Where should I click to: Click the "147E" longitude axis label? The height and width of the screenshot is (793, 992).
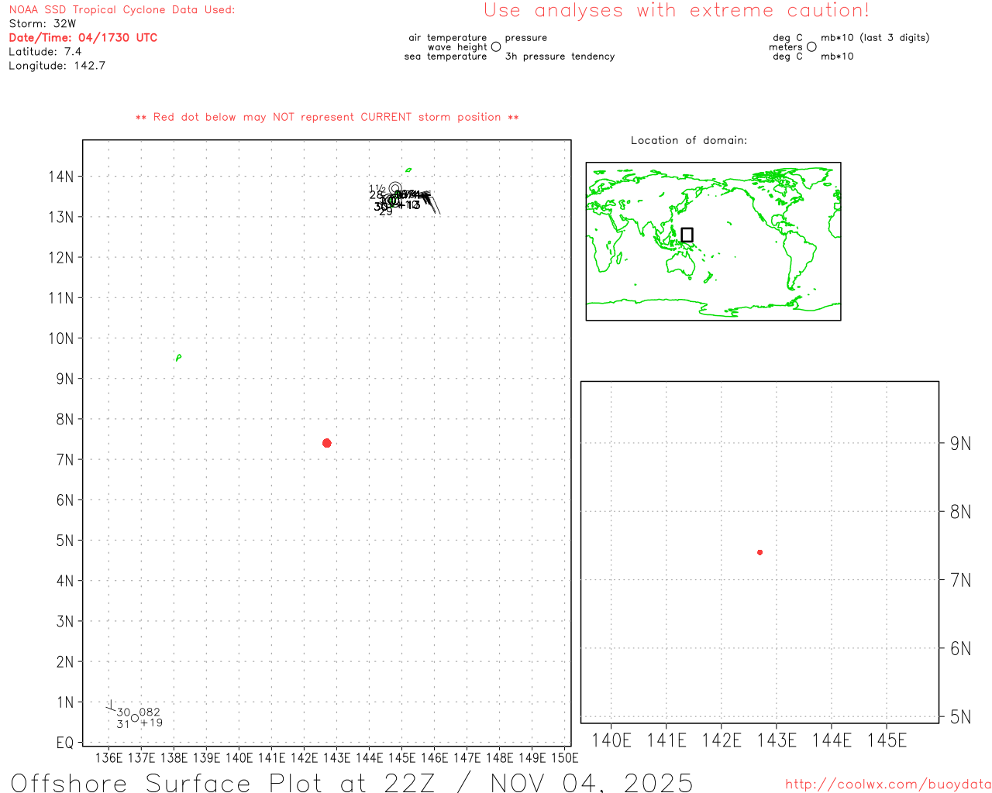coord(467,757)
